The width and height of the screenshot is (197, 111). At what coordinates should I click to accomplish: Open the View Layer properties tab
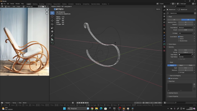164,19
